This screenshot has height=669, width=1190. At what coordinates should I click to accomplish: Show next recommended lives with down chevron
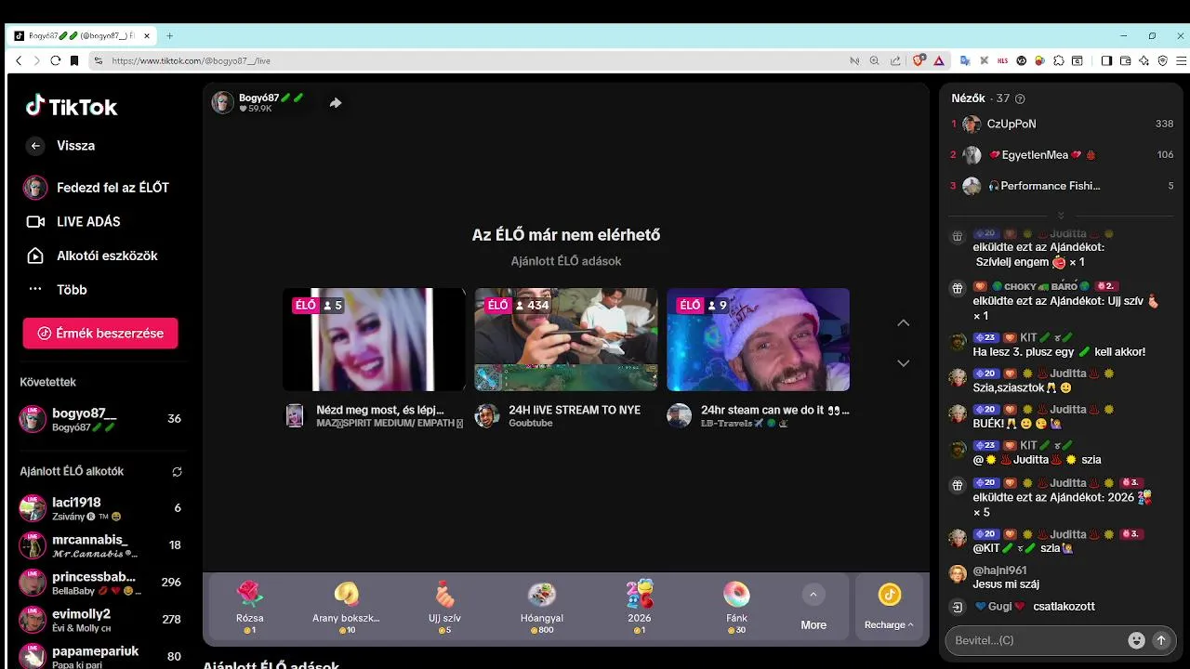pyautogui.click(x=903, y=363)
